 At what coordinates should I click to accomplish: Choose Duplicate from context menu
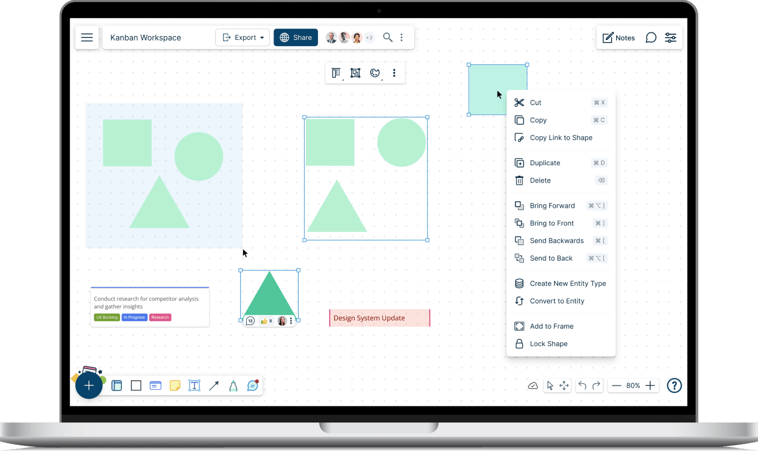pyautogui.click(x=545, y=163)
